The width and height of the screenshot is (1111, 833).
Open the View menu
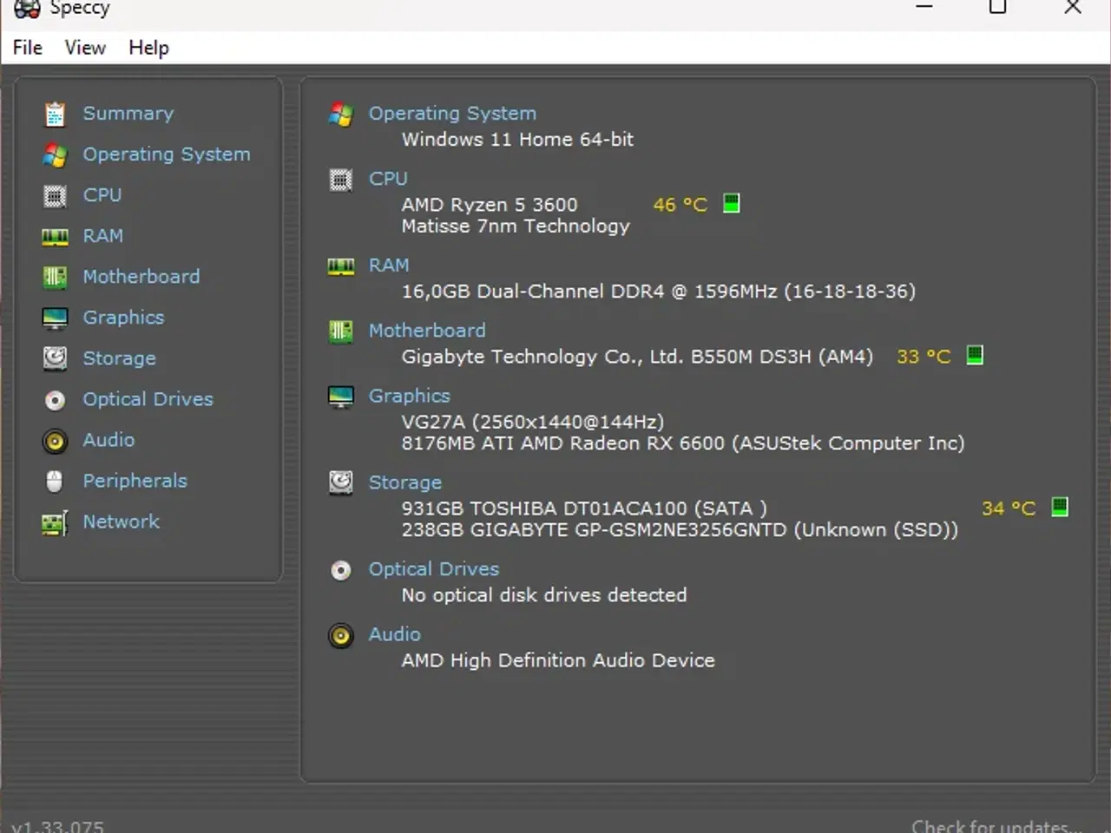point(85,48)
